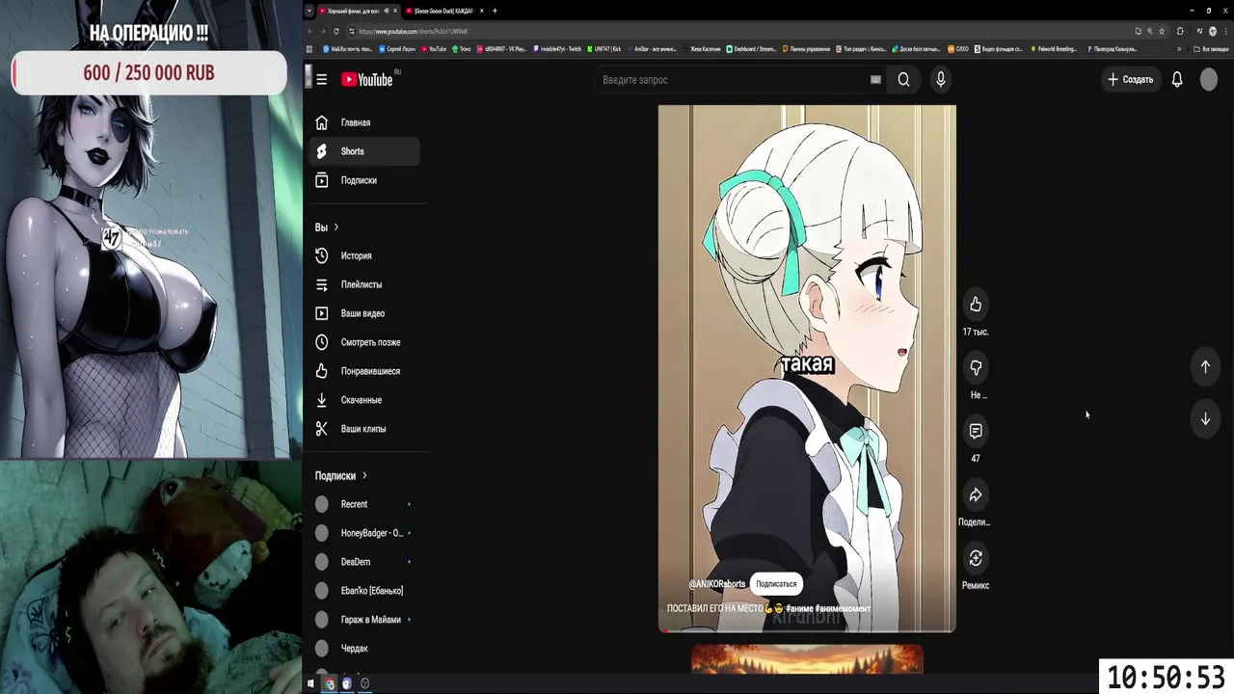
Task: Open the comments of the short
Action: pyautogui.click(x=976, y=432)
